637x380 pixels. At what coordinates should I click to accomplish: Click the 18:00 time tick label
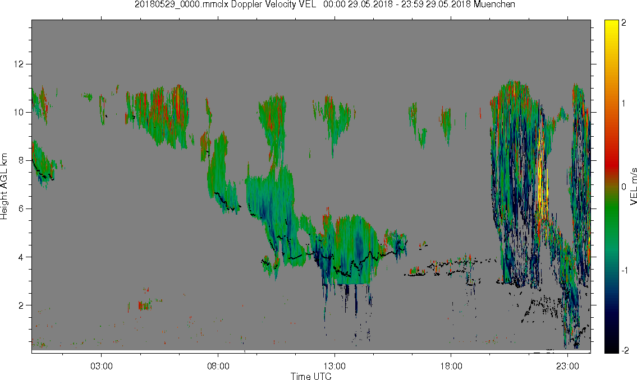click(x=451, y=366)
